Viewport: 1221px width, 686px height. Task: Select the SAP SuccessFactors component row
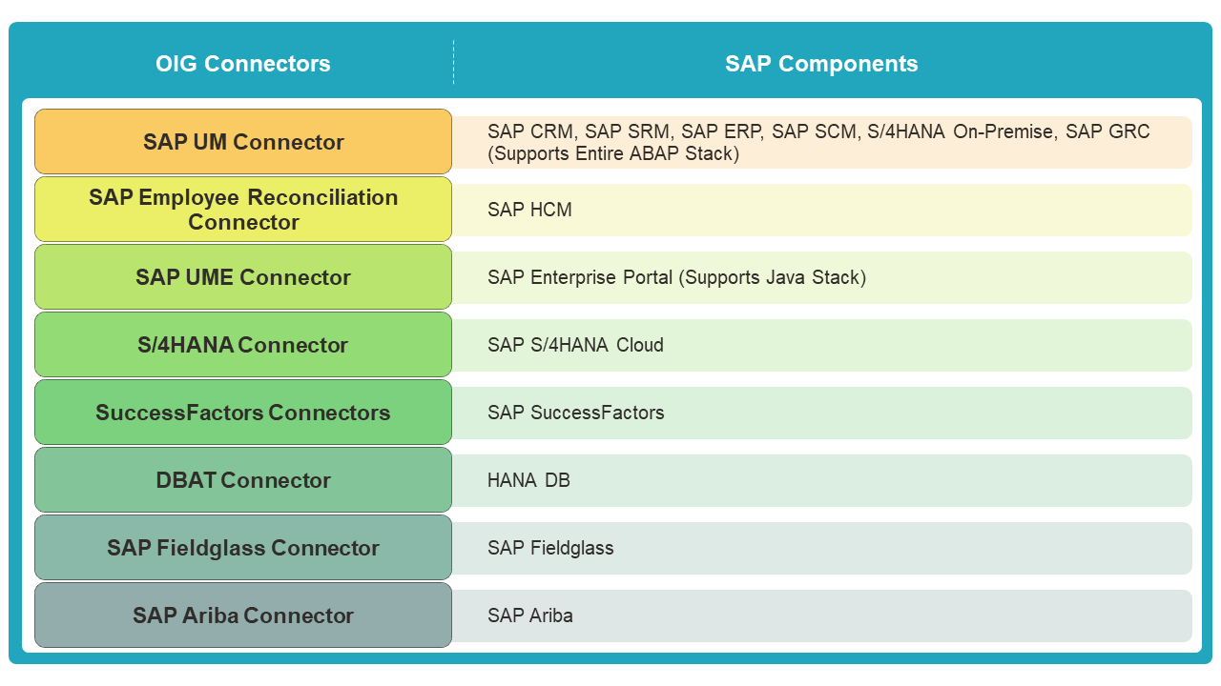click(x=822, y=413)
